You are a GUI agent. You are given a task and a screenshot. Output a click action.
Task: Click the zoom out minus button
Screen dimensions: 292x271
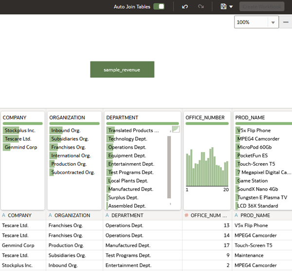[x=286, y=22]
